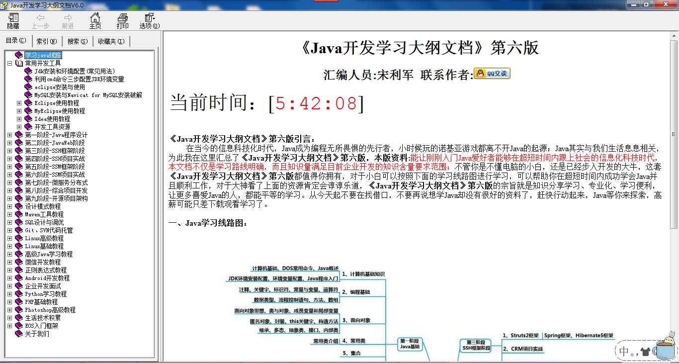Viewport: 679px width, 363px height.
Task: Expand the 开发工具资源 node
Action: tap(19, 127)
